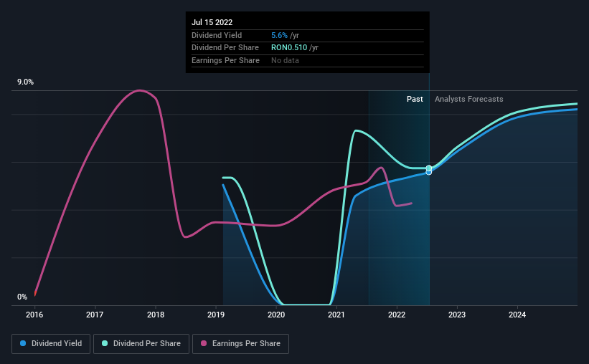Click the teal data point marker at Jul 2022
The image size is (589, 364).
[428, 168]
